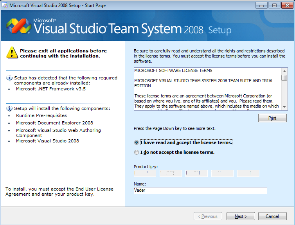Image resolution: width=295 pixels, height=225 pixels.
Task: Click the setup icon in the title bar
Action: click(x=5, y=5)
